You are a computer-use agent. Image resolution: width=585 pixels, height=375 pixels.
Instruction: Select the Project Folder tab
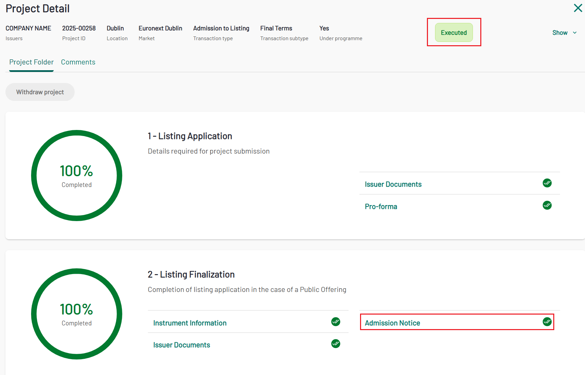[x=31, y=62]
